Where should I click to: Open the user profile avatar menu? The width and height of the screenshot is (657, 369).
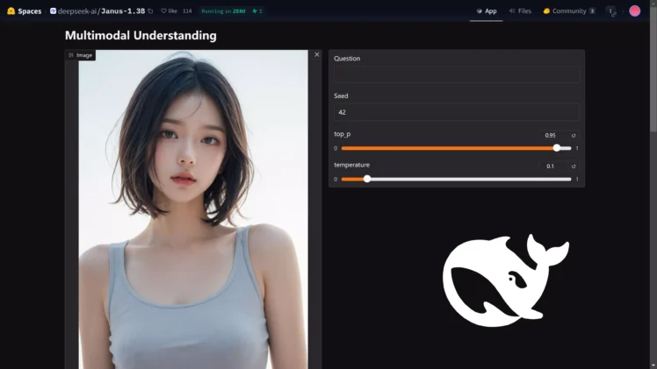pyautogui.click(x=635, y=11)
